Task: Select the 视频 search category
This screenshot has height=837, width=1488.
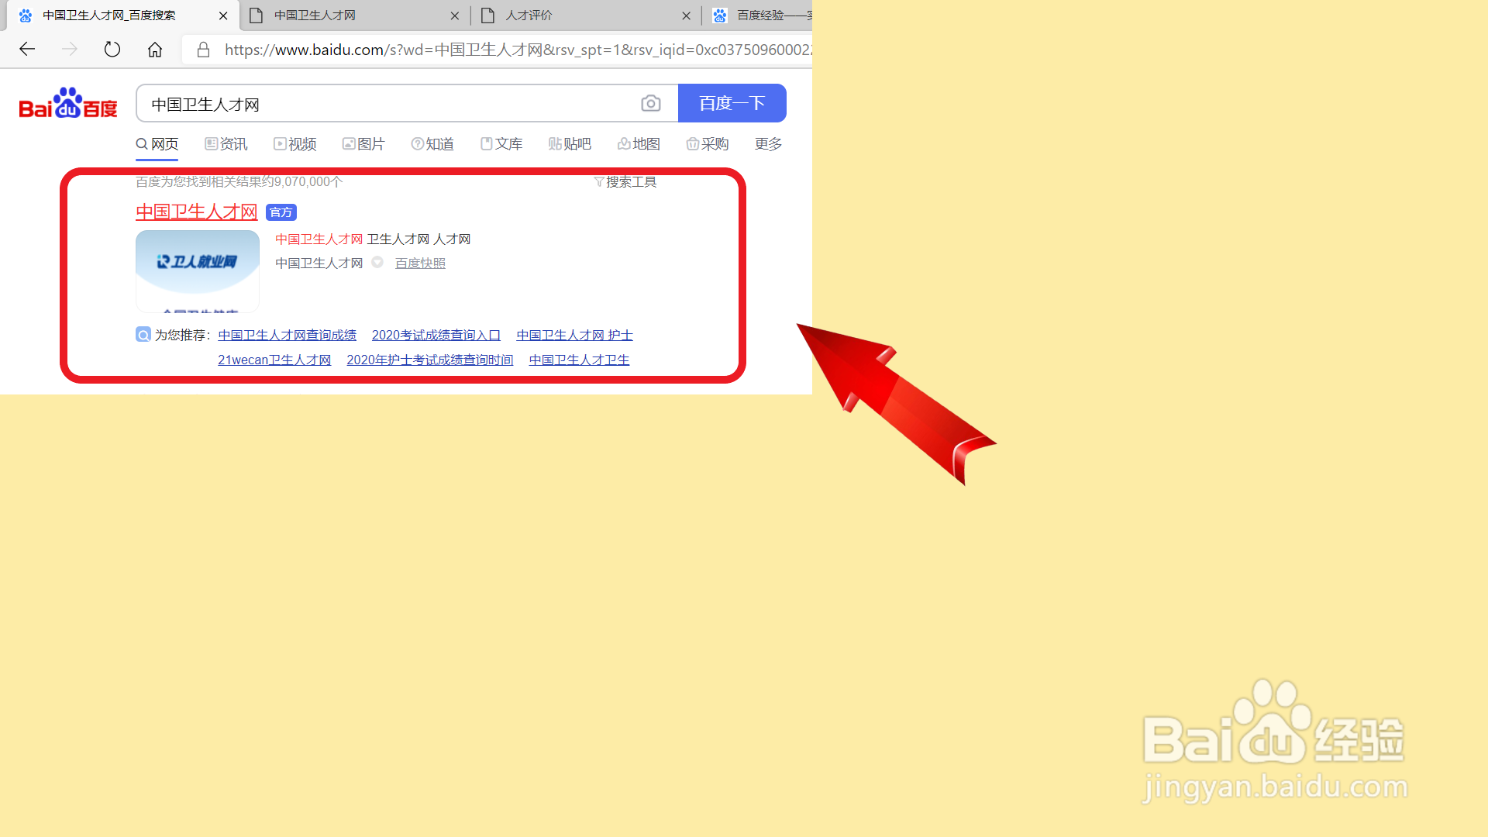Action: pyautogui.click(x=295, y=144)
